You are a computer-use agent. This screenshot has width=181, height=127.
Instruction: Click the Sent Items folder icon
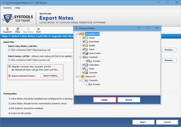pos(87,42)
